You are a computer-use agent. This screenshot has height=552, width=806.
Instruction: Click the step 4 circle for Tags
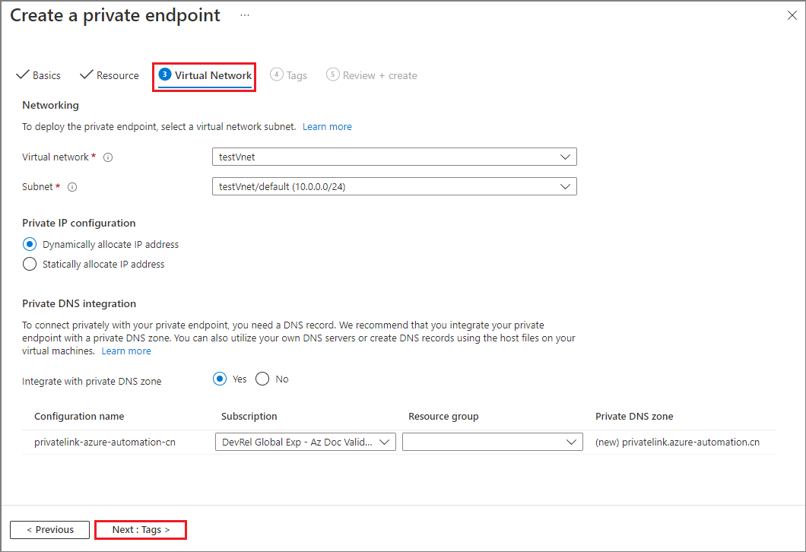(277, 75)
